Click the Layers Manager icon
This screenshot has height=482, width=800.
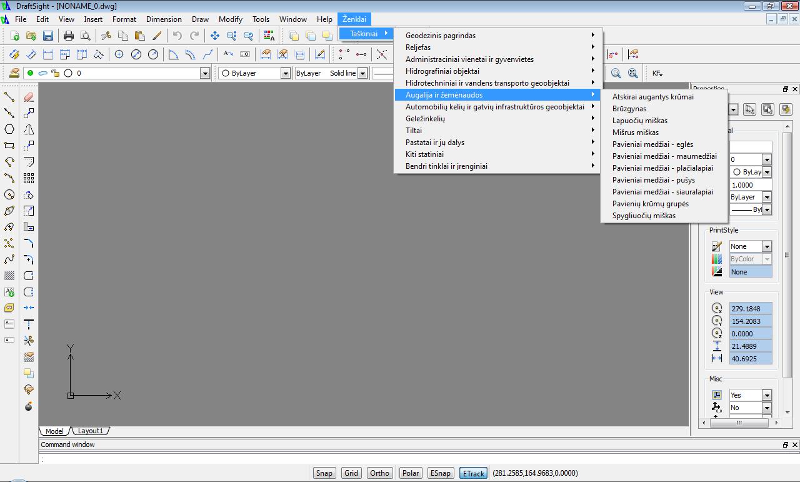(14, 73)
